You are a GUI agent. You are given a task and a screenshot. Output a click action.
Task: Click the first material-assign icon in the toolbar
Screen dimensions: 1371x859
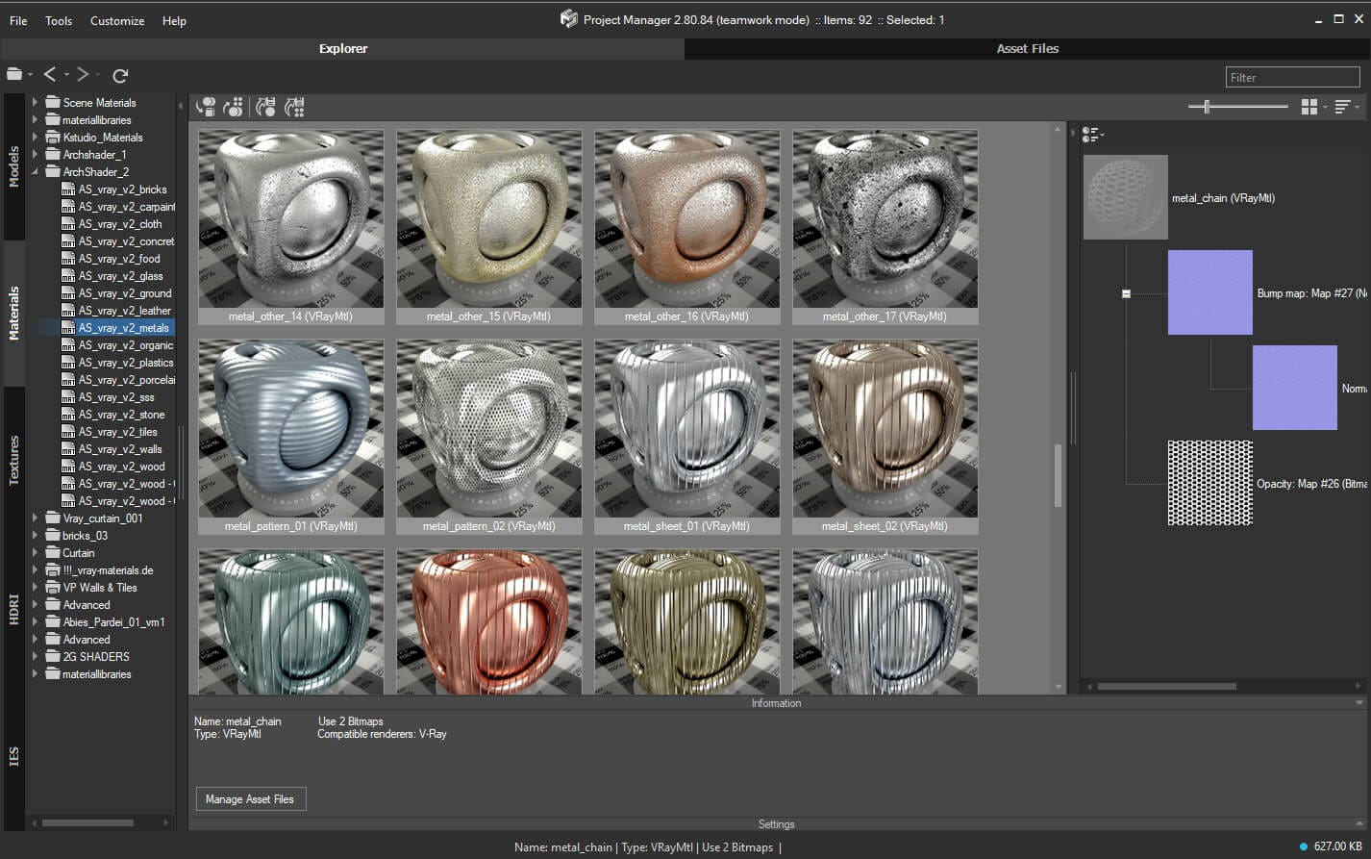click(x=206, y=107)
